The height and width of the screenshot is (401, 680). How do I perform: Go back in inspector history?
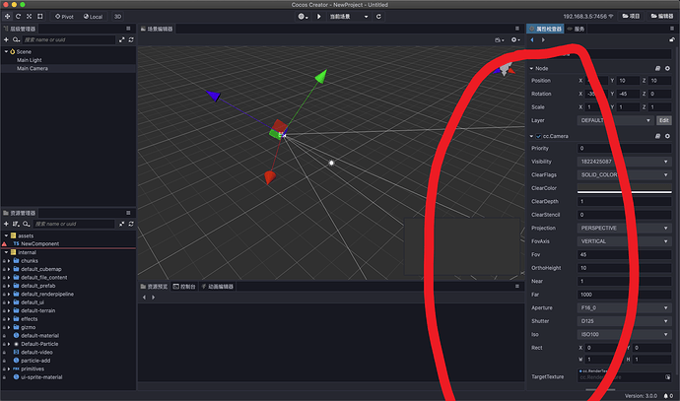(x=532, y=39)
